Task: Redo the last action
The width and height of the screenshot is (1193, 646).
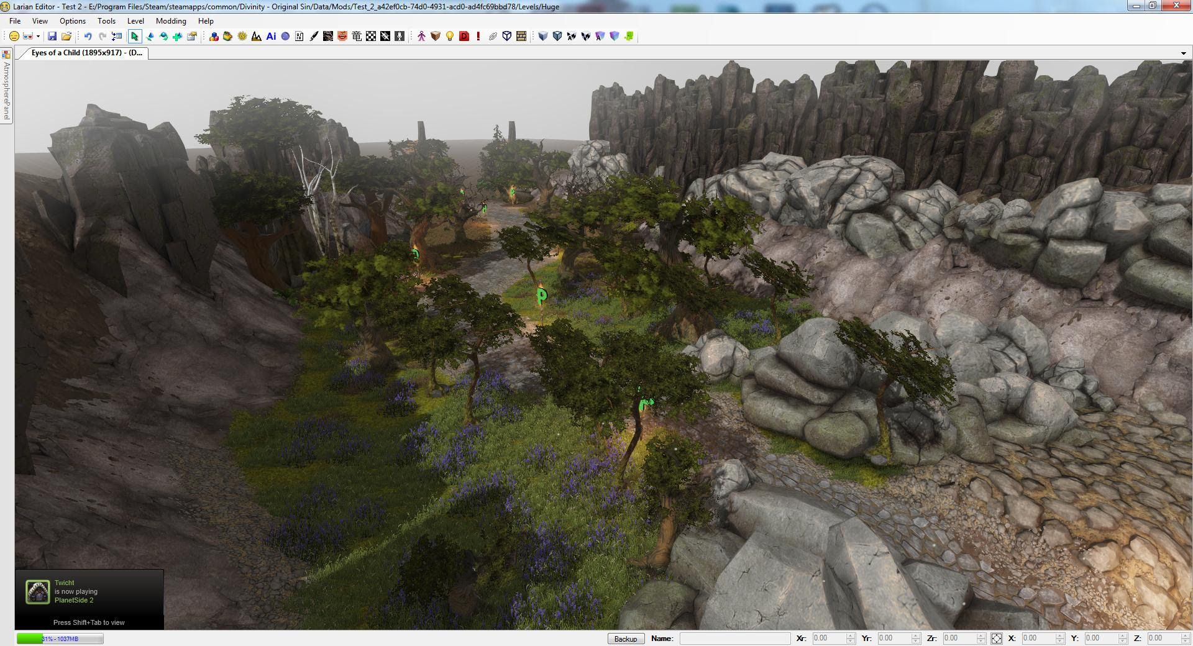Action: (x=103, y=37)
